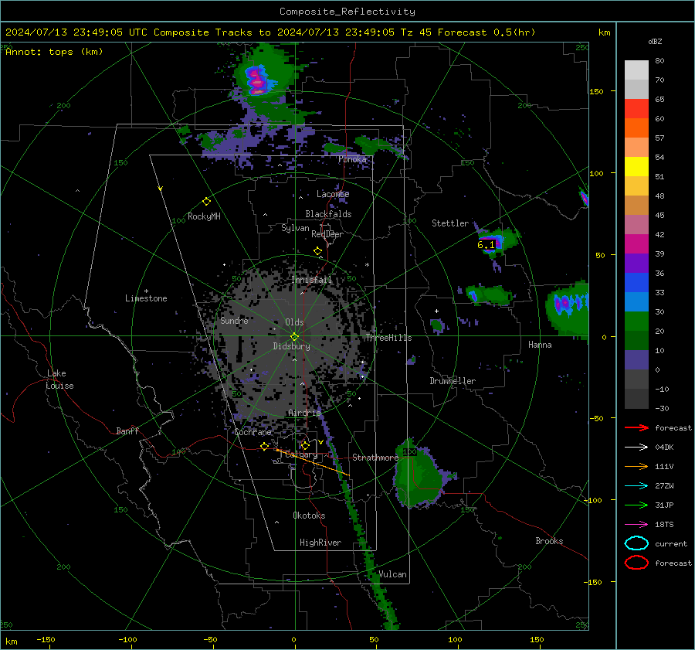
Task: Click the Lacombe city label
Action: tap(333, 194)
